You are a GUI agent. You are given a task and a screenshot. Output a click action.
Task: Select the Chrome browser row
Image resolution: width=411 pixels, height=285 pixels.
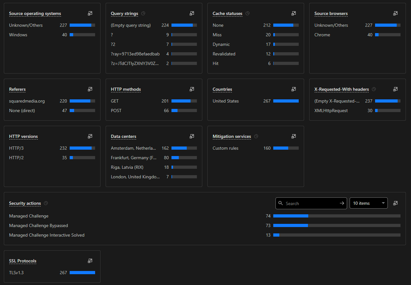click(358, 35)
